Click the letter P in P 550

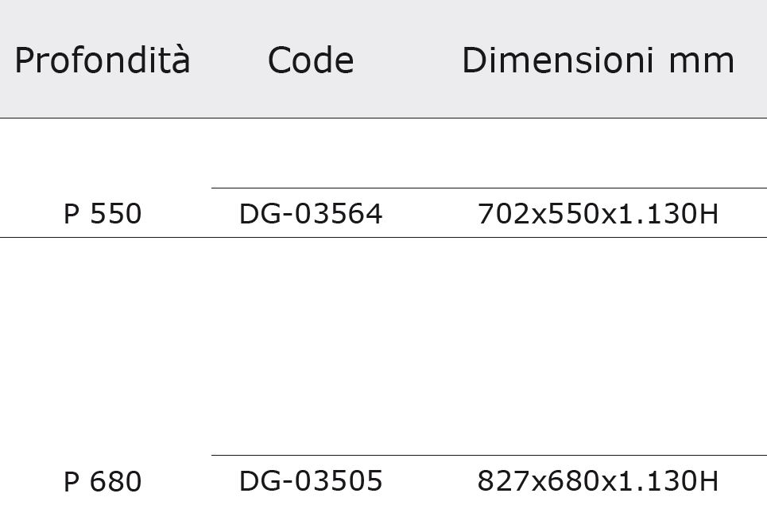[72, 214]
